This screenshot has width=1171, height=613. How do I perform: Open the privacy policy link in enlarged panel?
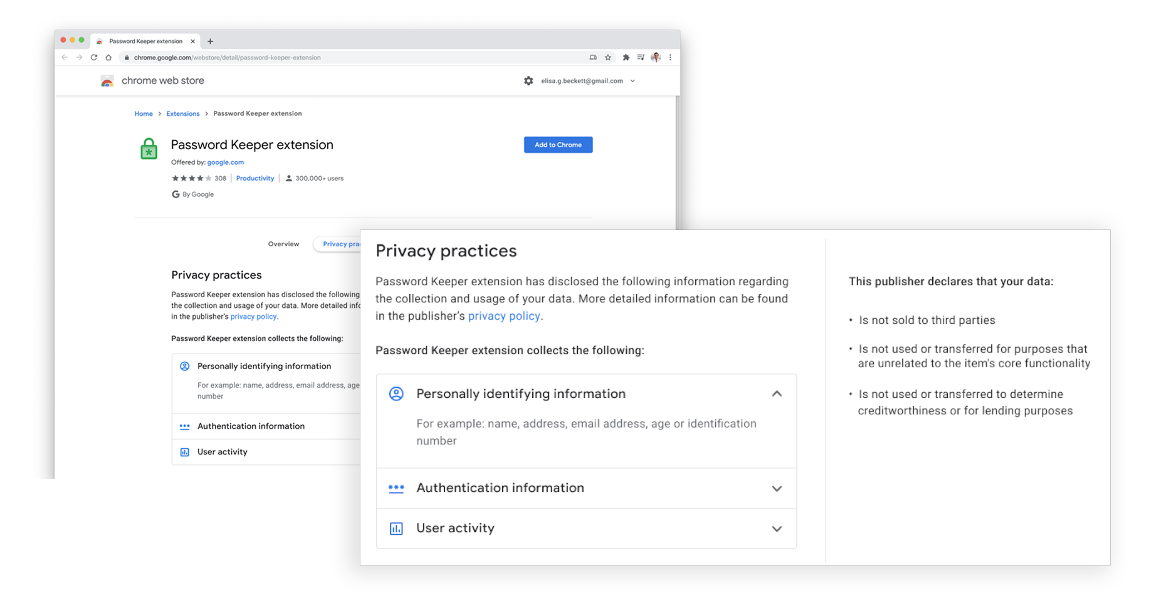504,316
